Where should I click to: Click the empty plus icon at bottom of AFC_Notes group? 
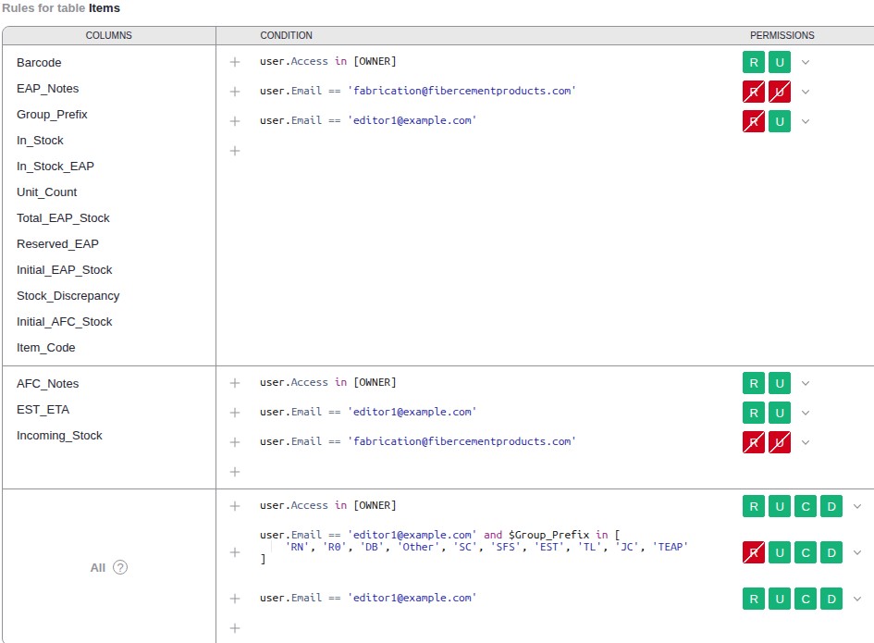tap(235, 472)
